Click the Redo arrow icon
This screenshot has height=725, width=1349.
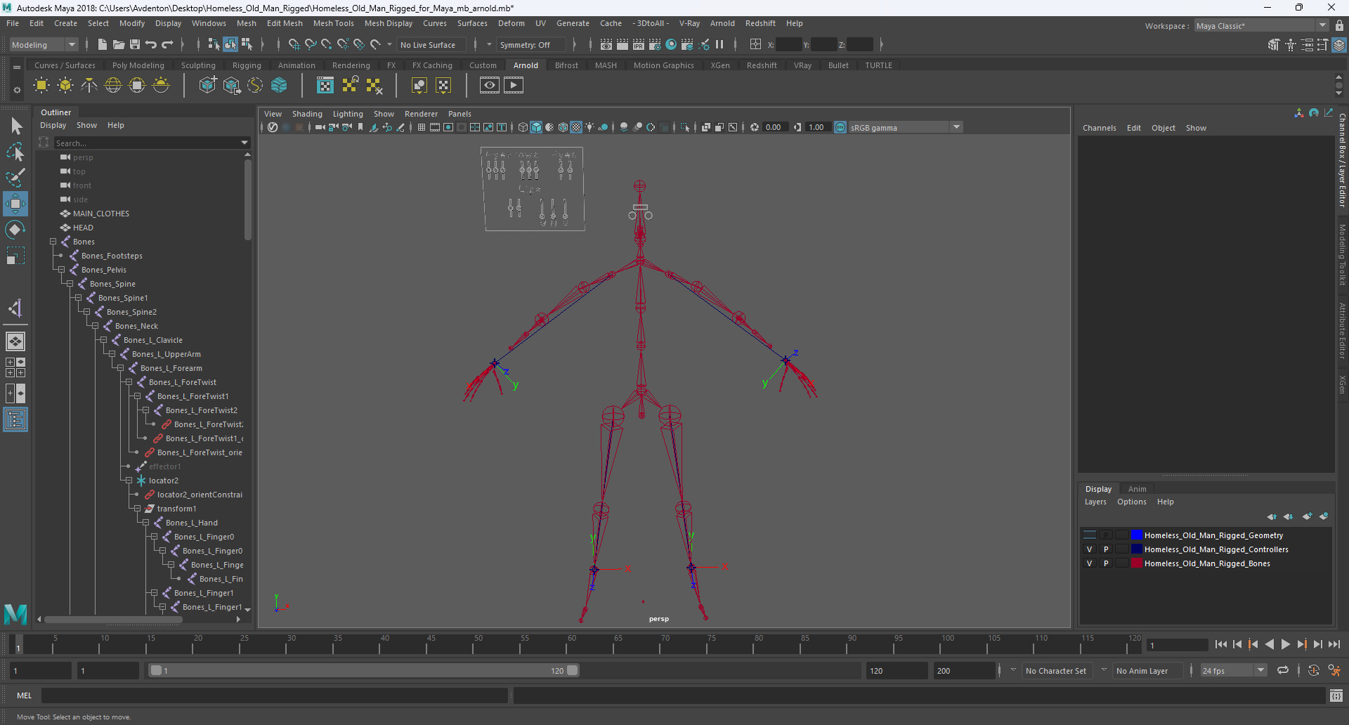pyautogui.click(x=167, y=44)
